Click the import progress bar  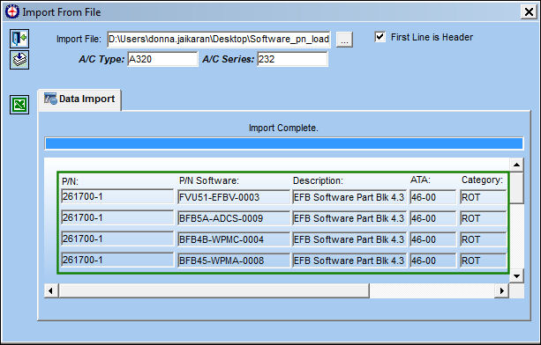click(284, 143)
